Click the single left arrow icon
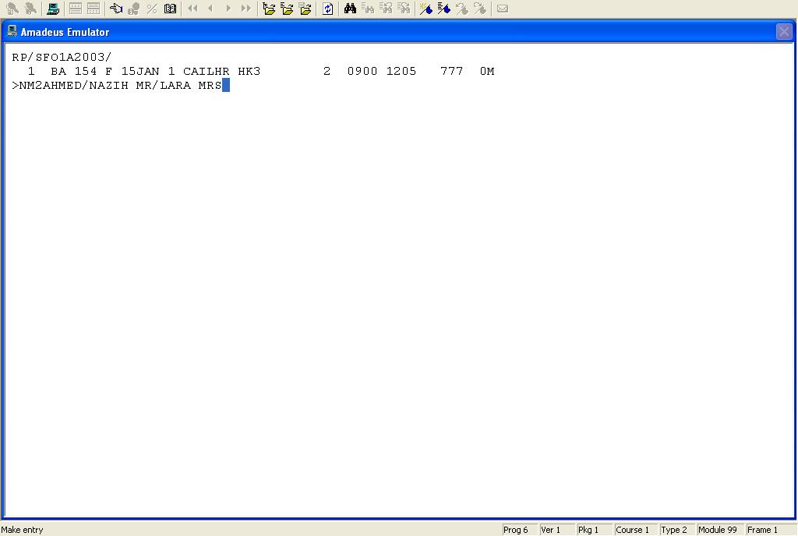The width and height of the screenshot is (798, 536). [210, 9]
